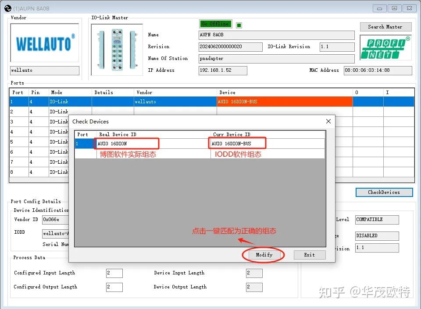Click the Real Device ID cell AUIO 16DION

pyautogui.click(x=126, y=143)
